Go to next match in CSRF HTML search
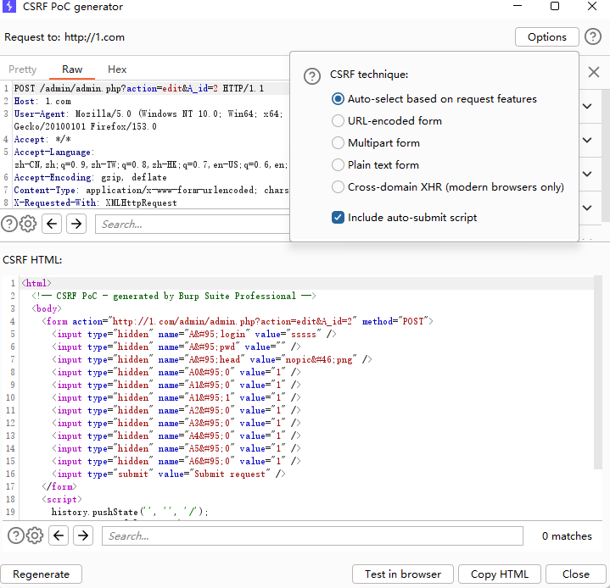 (x=83, y=535)
